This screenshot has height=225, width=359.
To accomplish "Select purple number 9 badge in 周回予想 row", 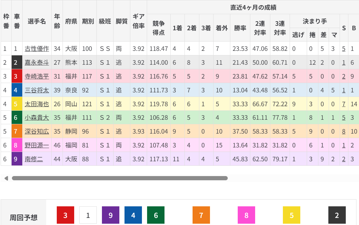I will pos(111,215).
